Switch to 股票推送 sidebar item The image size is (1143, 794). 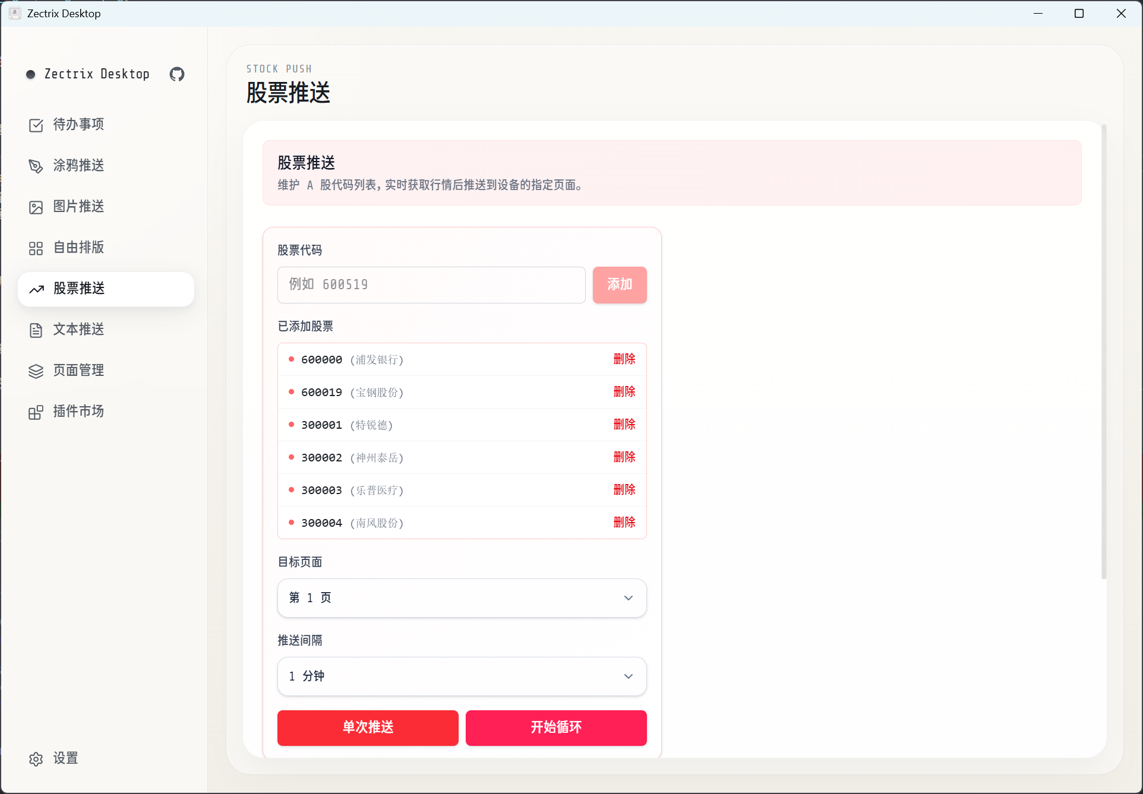[x=106, y=289]
